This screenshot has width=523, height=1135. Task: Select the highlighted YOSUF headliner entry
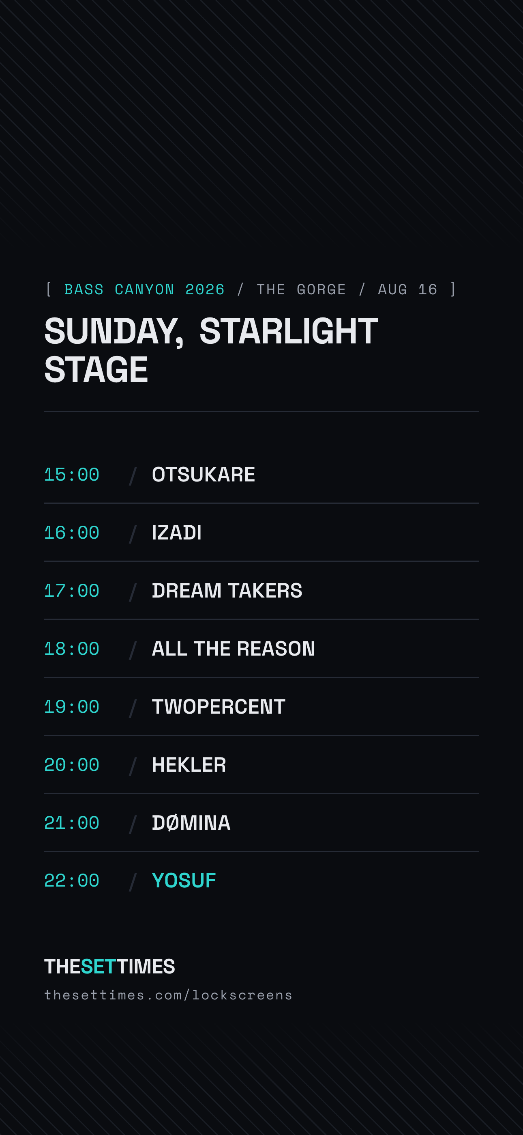point(261,880)
